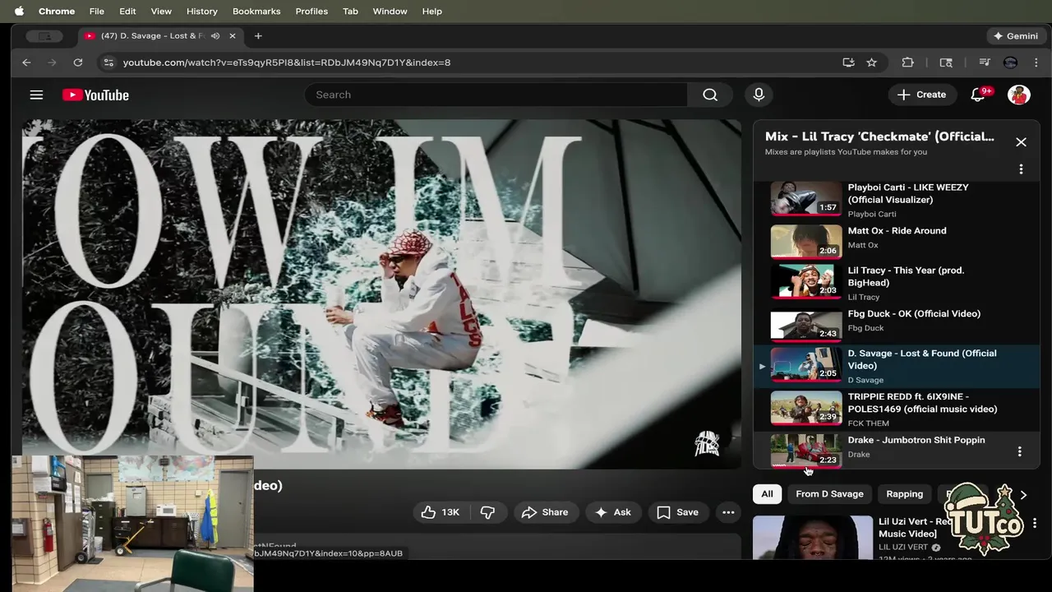
Task: Click the Mix - Lil Tracy 'Checkmate' title
Action: pyautogui.click(x=879, y=136)
